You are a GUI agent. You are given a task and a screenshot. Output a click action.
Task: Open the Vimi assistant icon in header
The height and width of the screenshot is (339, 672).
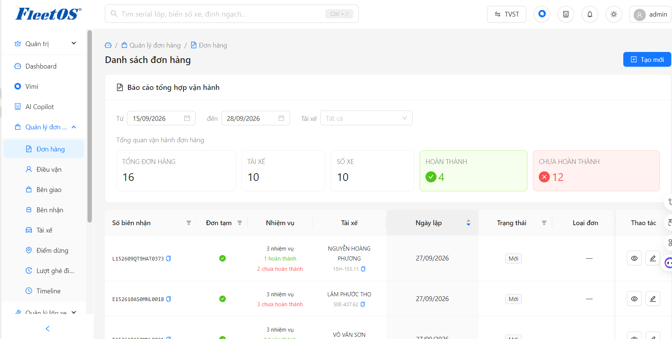tap(542, 14)
